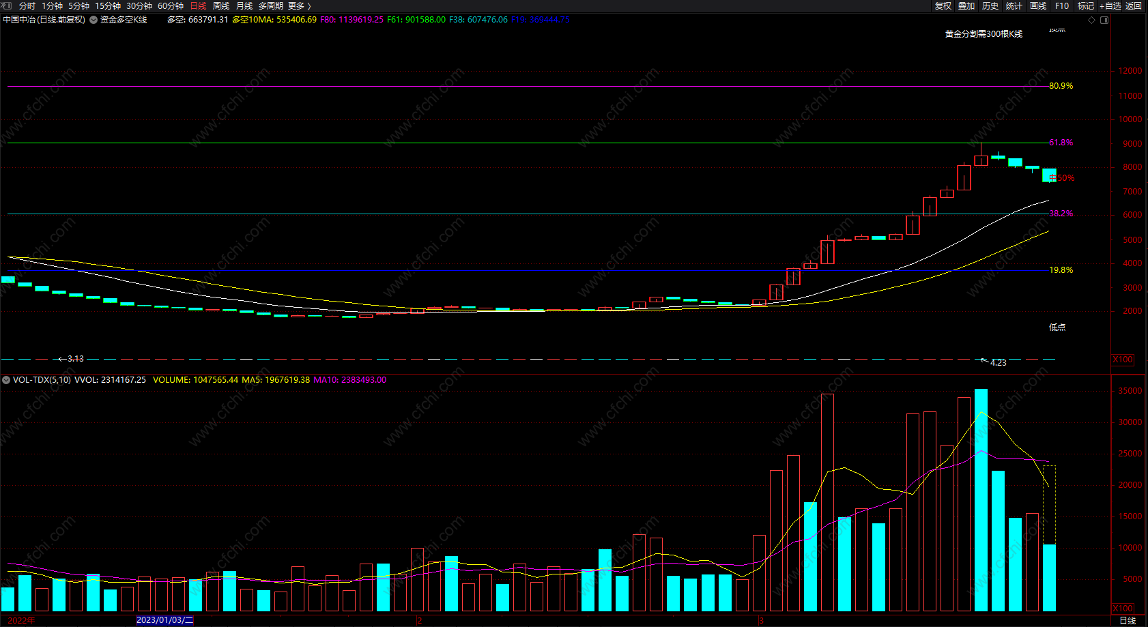Click the 多空 value 663791.31
Screen dimensions: 1148x627
[x=208, y=20]
